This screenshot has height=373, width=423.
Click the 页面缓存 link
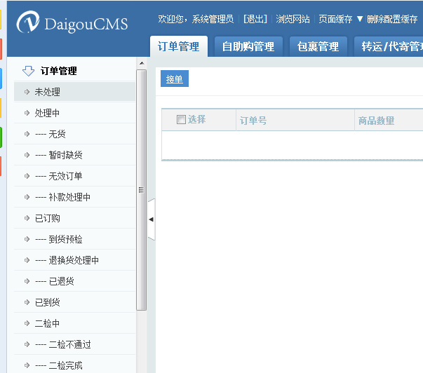click(335, 19)
